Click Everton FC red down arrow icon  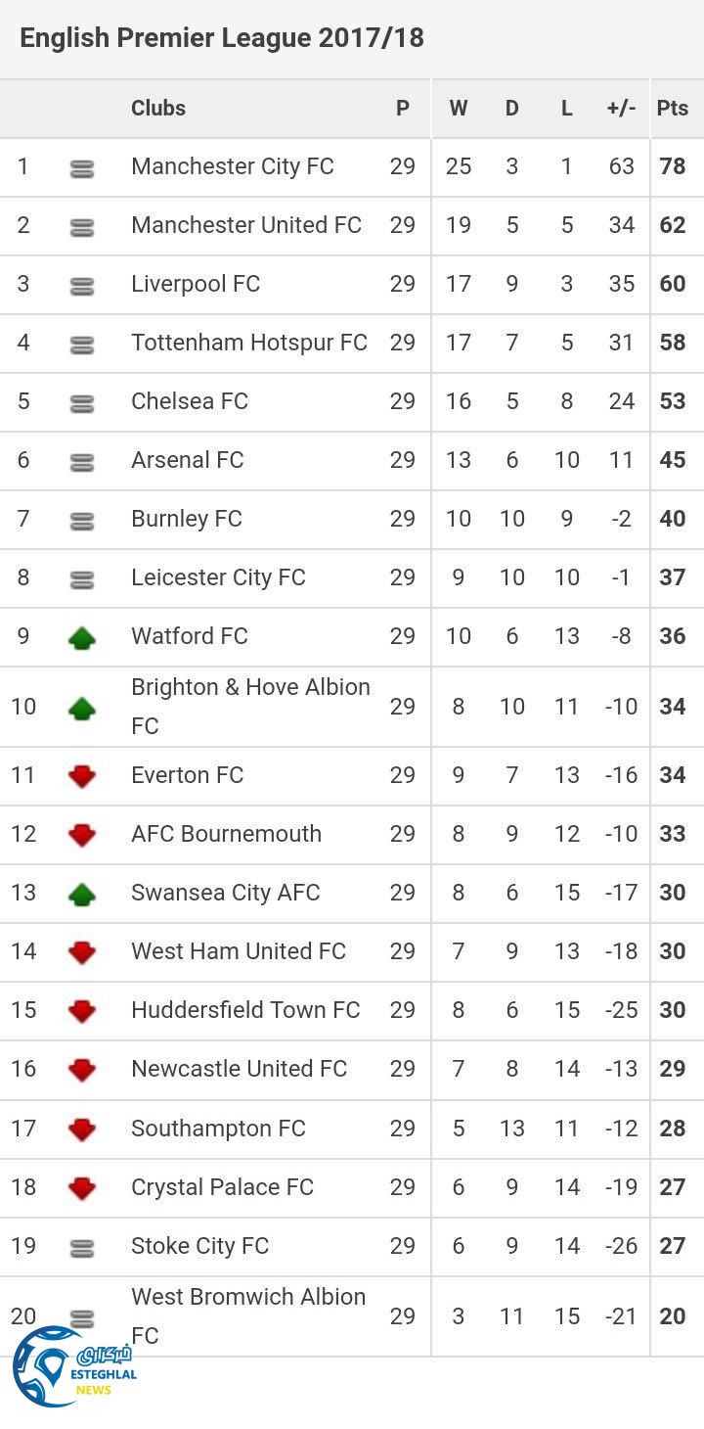pos(82,776)
